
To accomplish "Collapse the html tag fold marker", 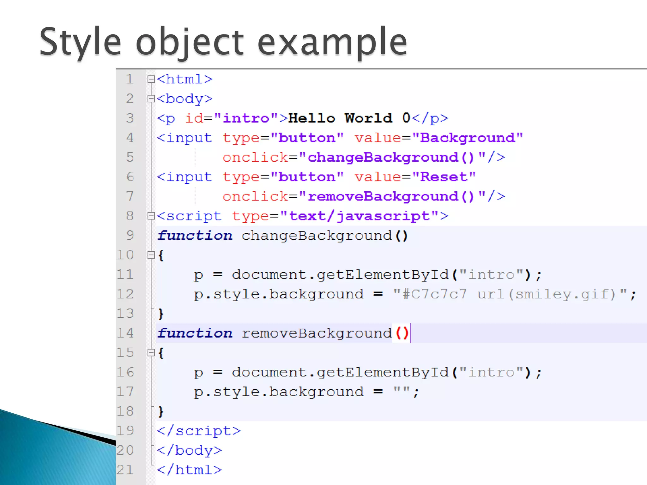I will [x=151, y=79].
